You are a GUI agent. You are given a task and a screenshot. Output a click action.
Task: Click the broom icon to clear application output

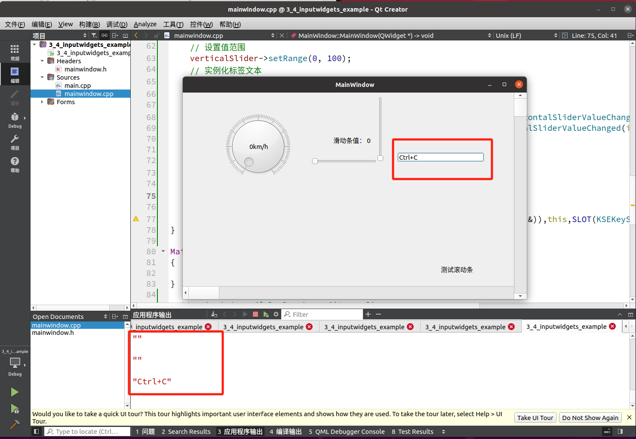(x=214, y=314)
